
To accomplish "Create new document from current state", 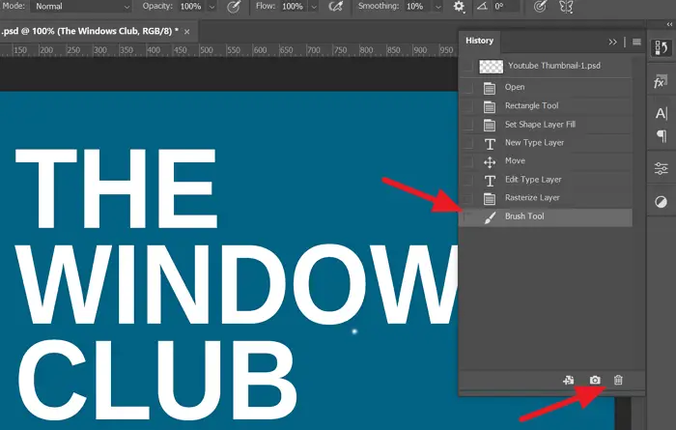I will point(569,380).
